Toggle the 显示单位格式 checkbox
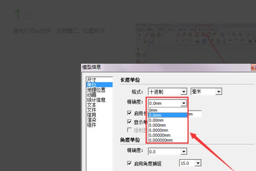The height and width of the screenshot is (171, 256). tap(129, 122)
